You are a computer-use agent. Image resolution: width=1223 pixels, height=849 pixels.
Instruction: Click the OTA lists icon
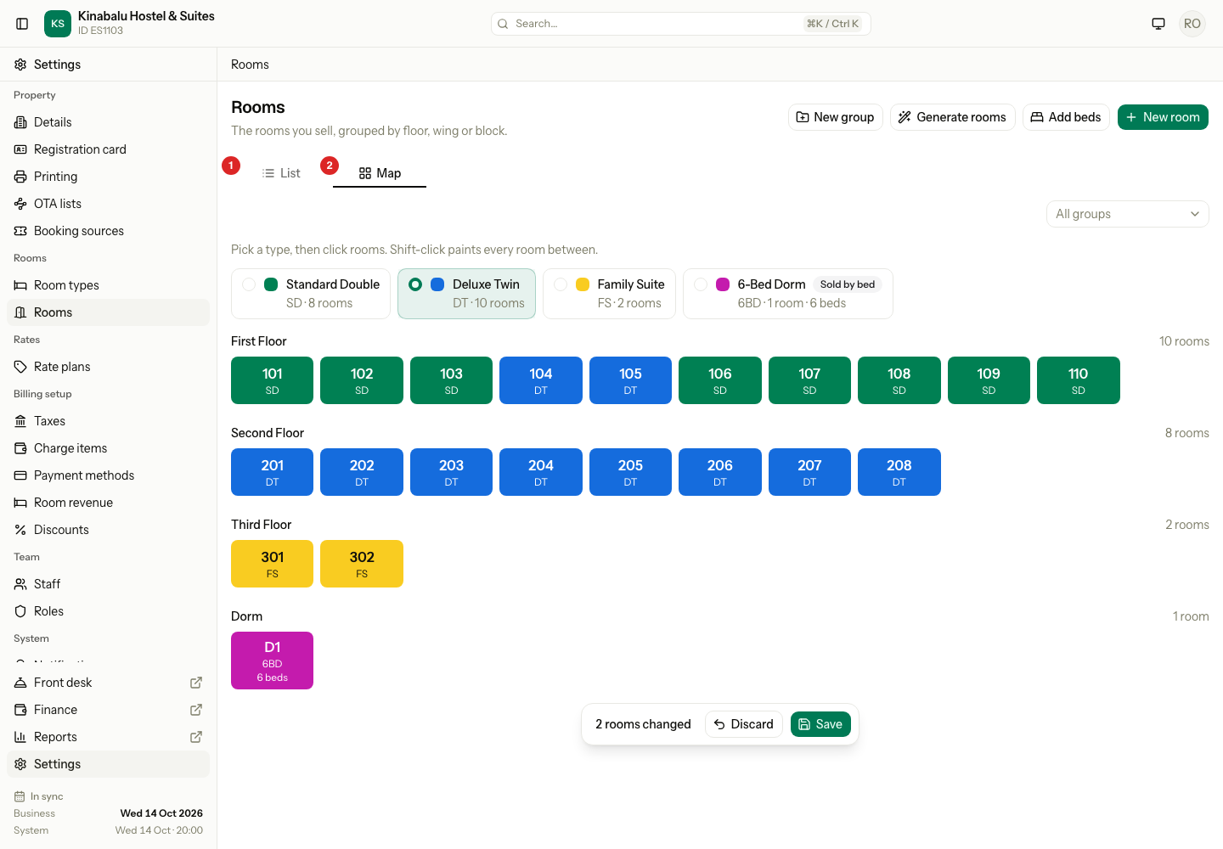tap(20, 204)
